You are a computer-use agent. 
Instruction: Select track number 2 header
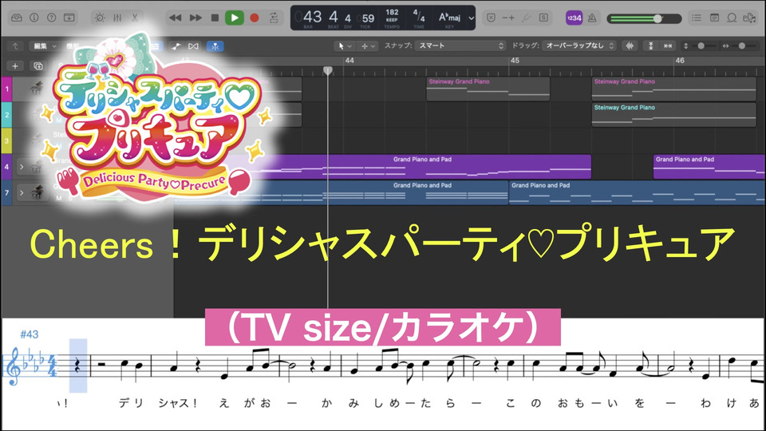click(x=6, y=115)
